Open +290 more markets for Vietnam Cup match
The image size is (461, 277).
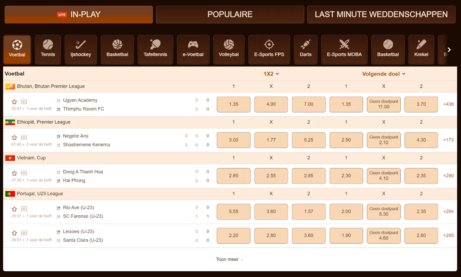point(448,176)
